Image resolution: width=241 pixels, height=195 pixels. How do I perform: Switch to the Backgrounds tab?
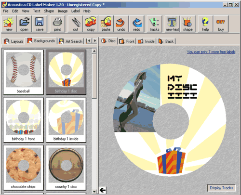coord(41,41)
